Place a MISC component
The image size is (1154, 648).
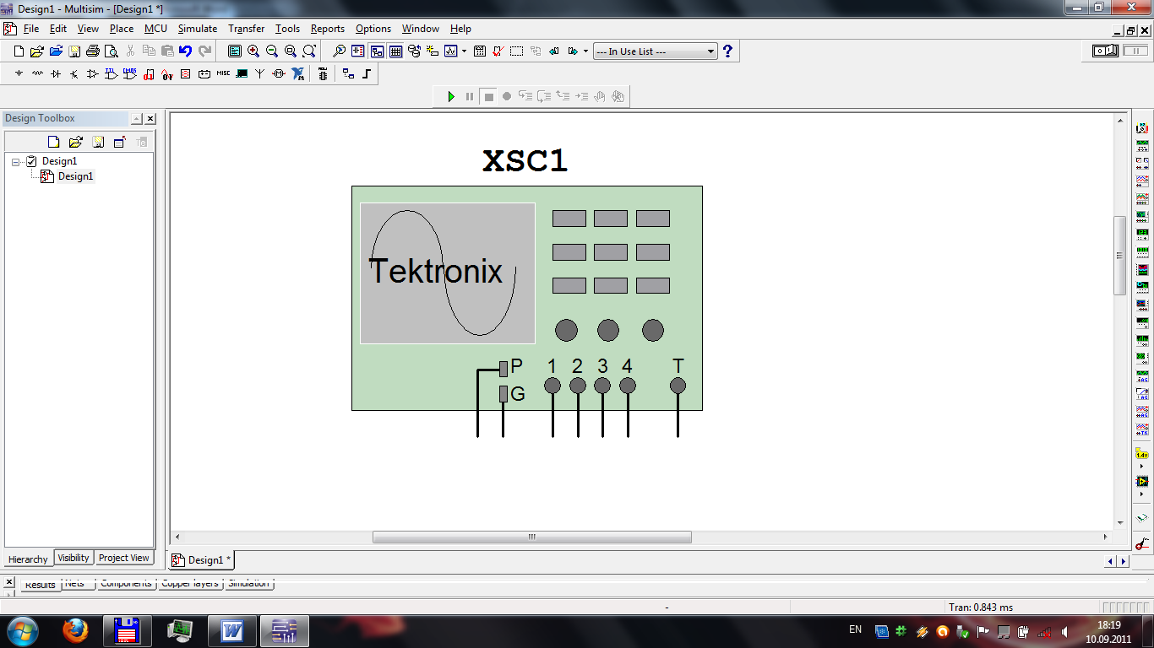point(223,73)
